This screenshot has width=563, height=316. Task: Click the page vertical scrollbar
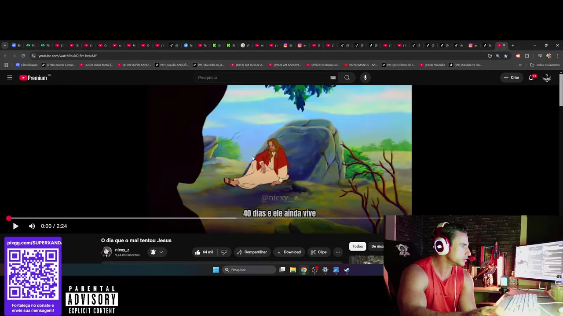click(x=561, y=90)
